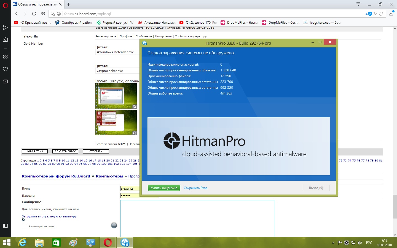
Task: Open volume control in system tray
Action: coord(360,243)
